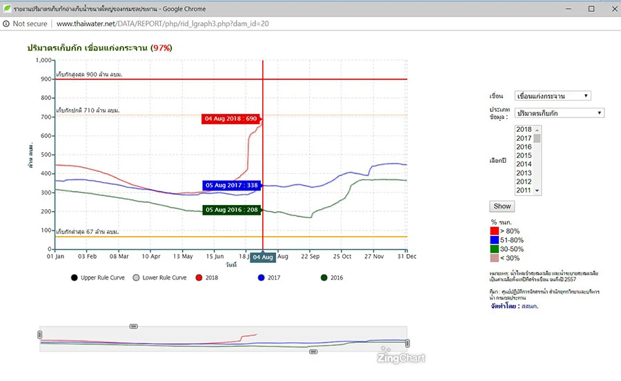
Task: Click the 31 Dec x-axis label
Action: 407,257
